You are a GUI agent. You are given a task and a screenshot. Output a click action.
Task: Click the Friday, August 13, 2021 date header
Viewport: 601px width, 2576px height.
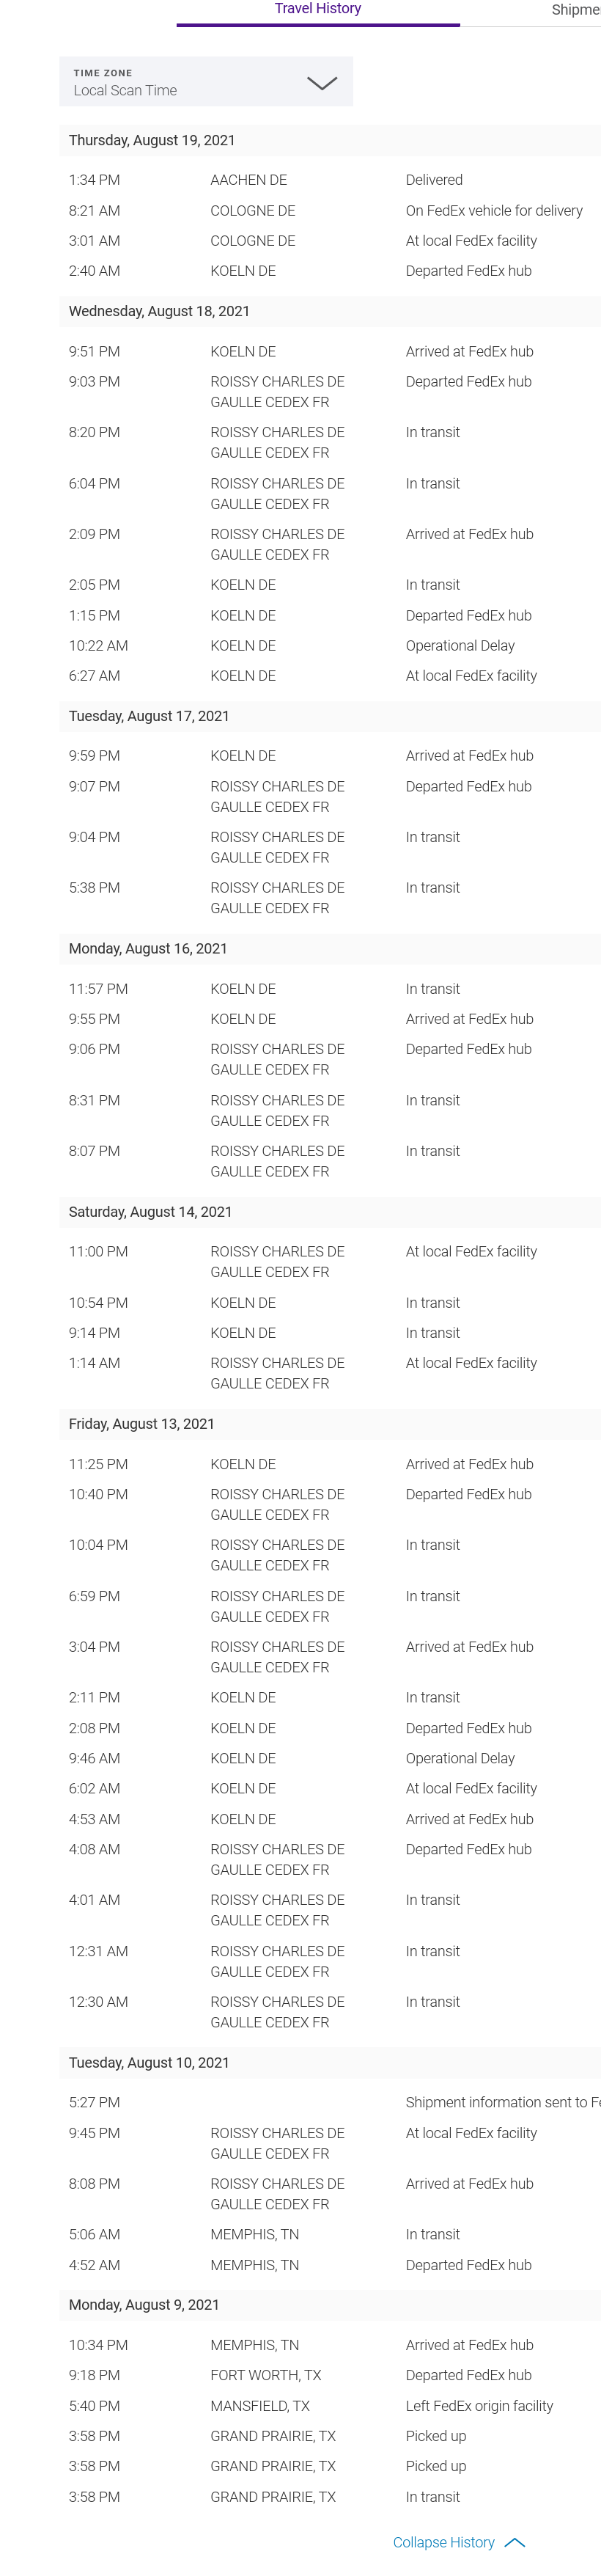141,1423
